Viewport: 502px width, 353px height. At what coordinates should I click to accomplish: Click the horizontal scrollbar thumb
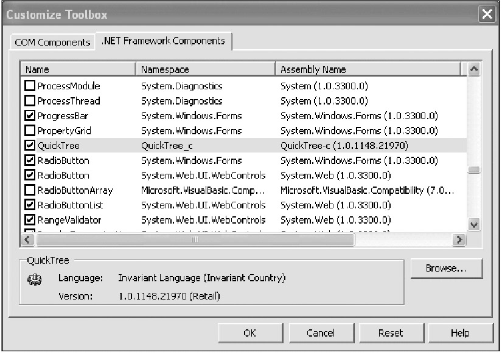coord(195,240)
